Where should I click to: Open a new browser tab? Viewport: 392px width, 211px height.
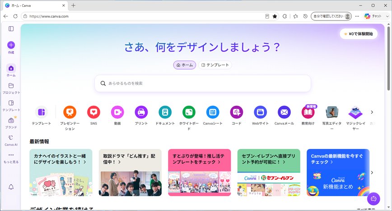pos(73,5)
